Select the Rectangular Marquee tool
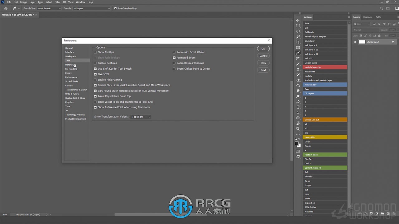 click(298, 26)
